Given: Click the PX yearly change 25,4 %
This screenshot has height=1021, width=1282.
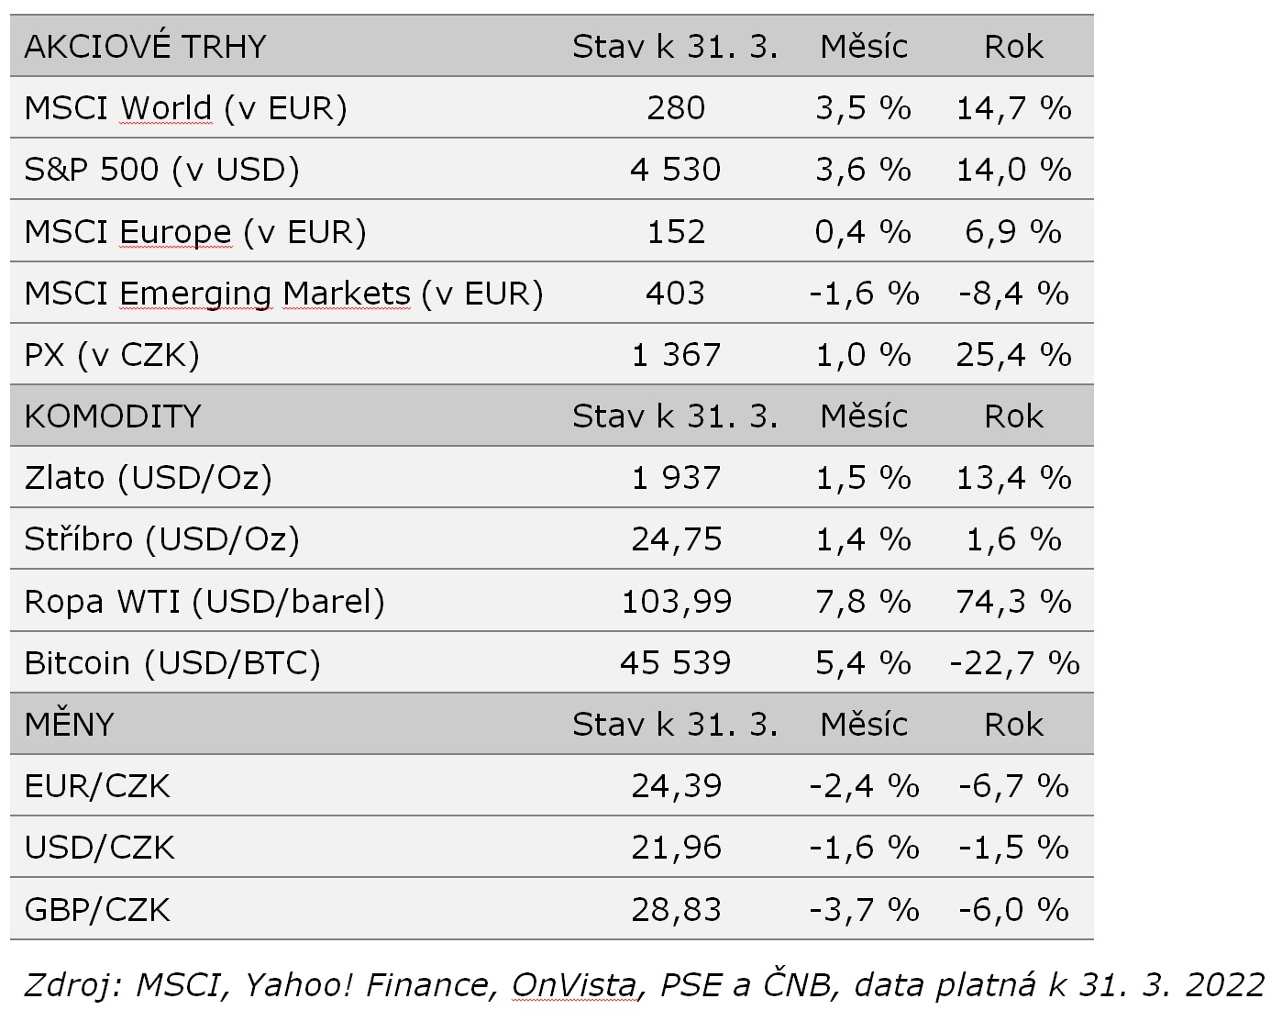Looking at the screenshot, I should (x=1013, y=355).
